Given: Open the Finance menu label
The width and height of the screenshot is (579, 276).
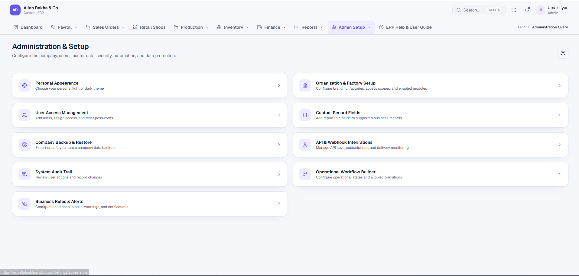Looking at the screenshot, I should pos(272,27).
